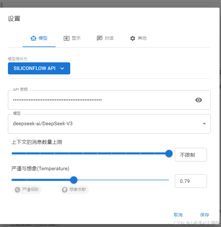Click 保存 to save settings
The width and height of the screenshot is (221, 227).
tap(205, 215)
